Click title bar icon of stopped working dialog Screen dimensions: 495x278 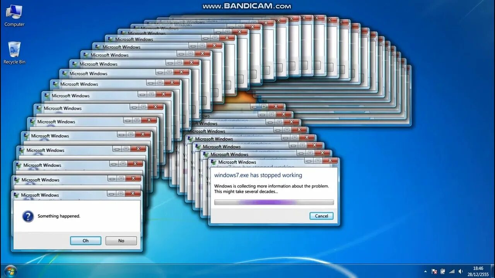(213, 162)
